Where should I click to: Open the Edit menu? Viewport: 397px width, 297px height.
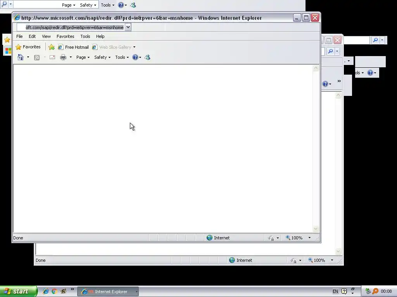tap(32, 36)
